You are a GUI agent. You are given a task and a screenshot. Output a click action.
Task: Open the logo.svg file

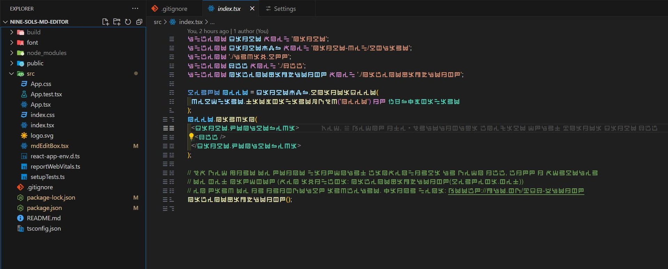[x=42, y=136]
